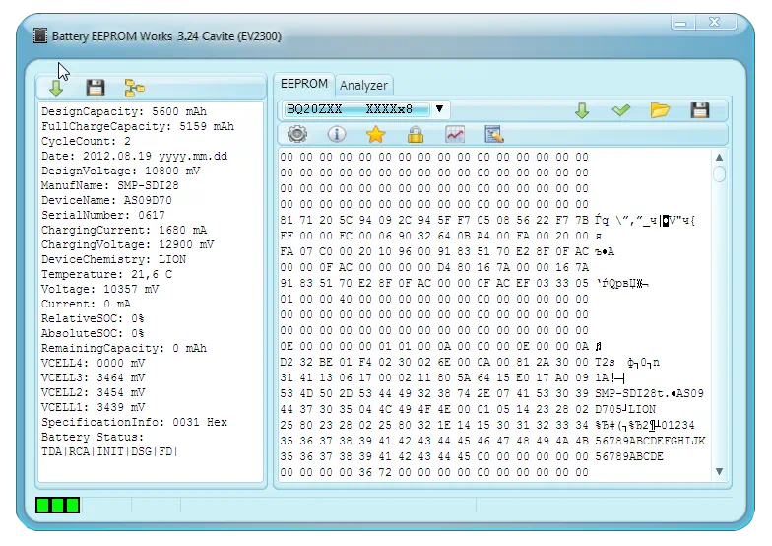Click the green read EEPROM arrow icon
This screenshot has width=772, height=546.
pyautogui.click(x=582, y=110)
